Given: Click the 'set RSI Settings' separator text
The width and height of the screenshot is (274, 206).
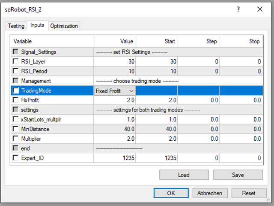Looking at the screenshot, I should pos(131,52).
